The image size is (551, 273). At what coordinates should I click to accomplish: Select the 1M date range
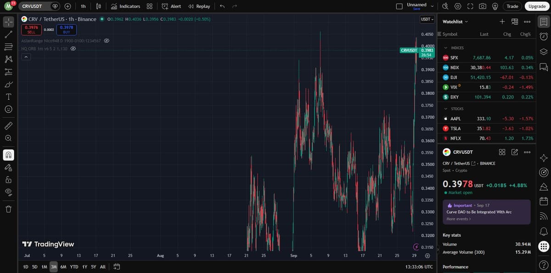pos(45,267)
